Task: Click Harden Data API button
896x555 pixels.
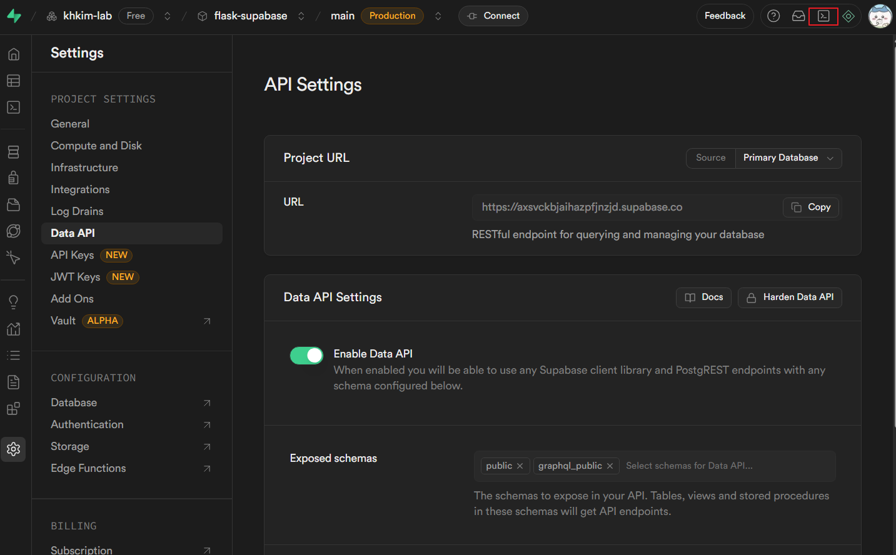Action: 790,297
